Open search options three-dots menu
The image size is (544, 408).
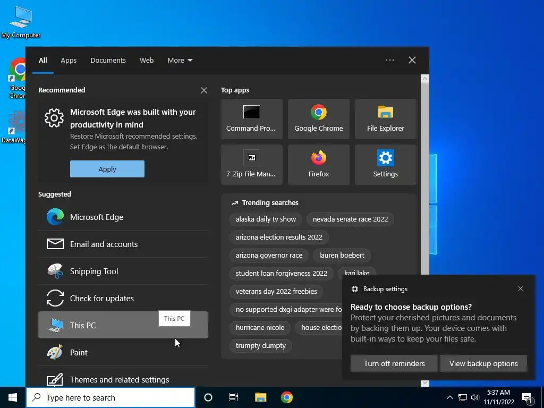coord(389,60)
